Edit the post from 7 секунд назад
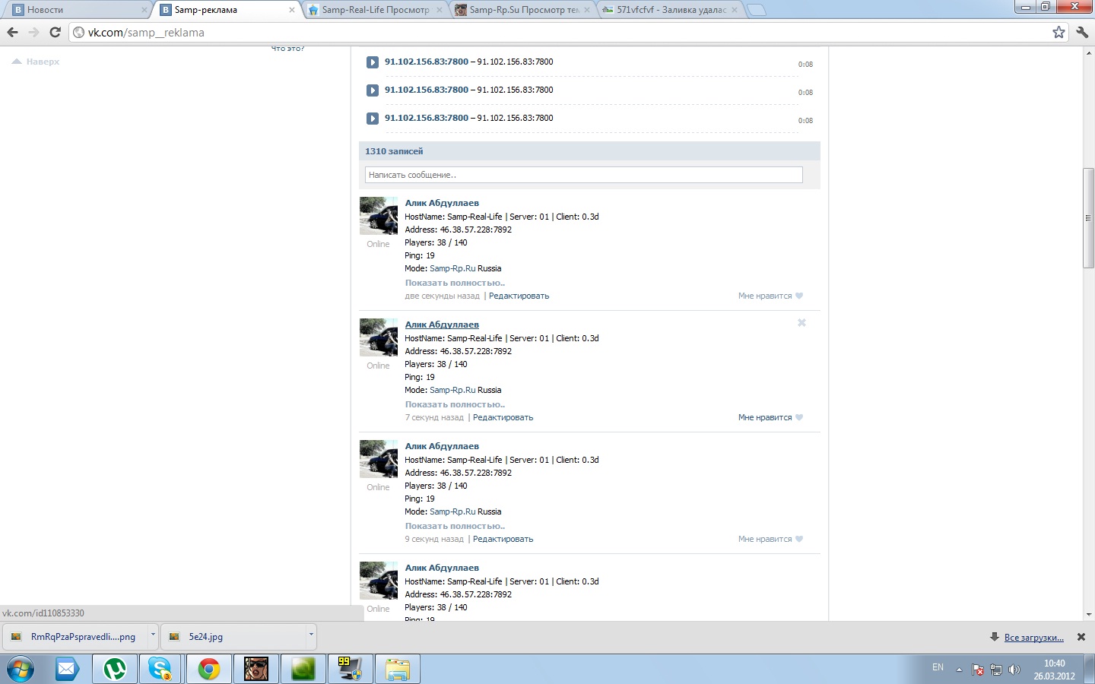 click(x=503, y=417)
